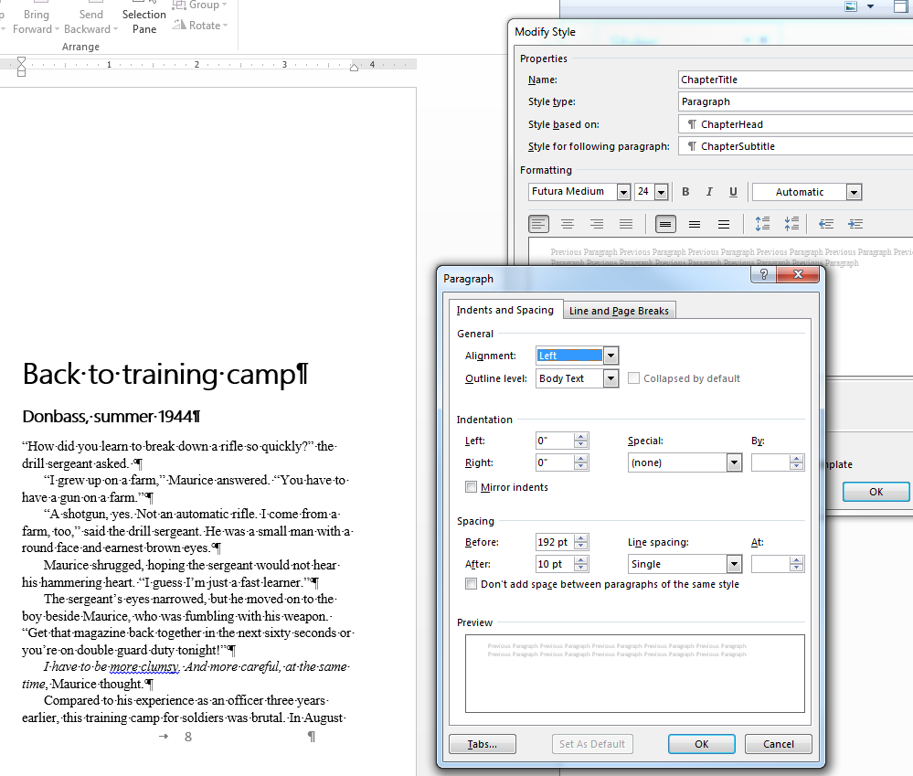
Task: Select the Indents and Spacing tab
Action: click(x=504, y=310)
